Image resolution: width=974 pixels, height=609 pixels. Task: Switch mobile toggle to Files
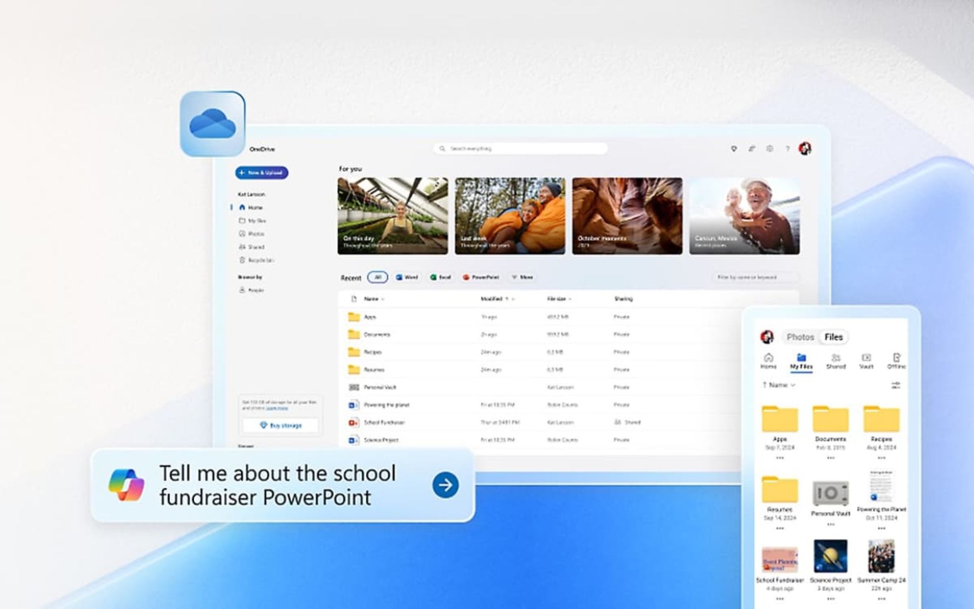point(833,337)
